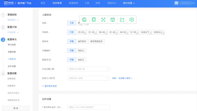Select age range 46-50

pos(123,32)
